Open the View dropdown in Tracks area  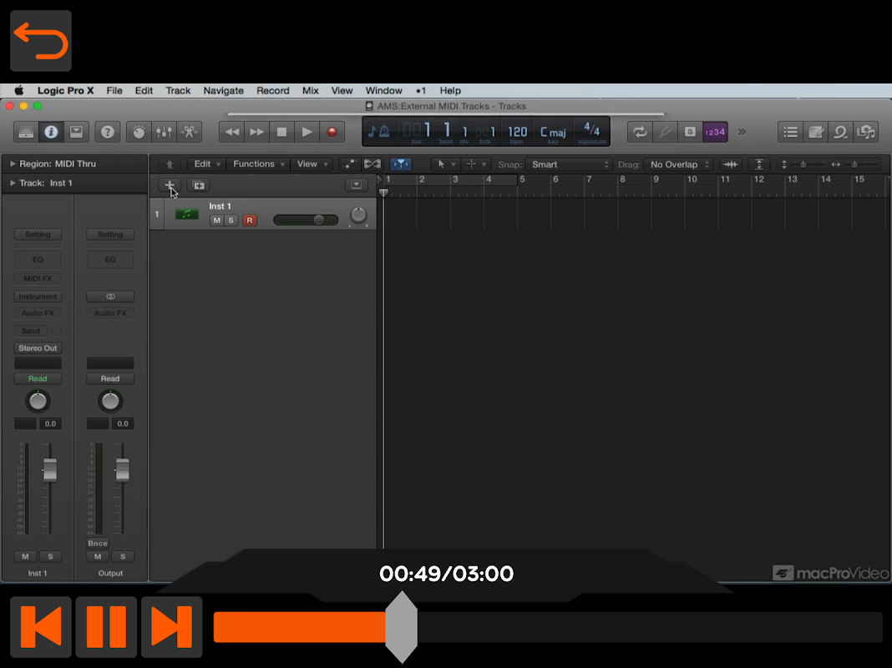312,164
